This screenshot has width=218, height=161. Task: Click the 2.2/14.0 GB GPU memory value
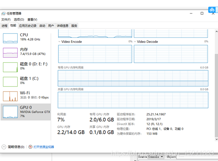[71, 132]
